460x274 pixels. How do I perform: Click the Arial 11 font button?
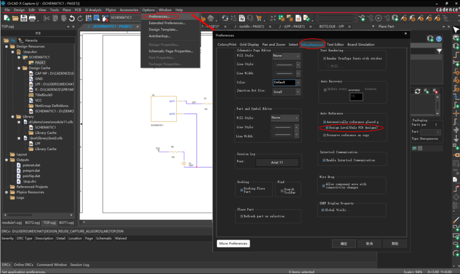277,162
